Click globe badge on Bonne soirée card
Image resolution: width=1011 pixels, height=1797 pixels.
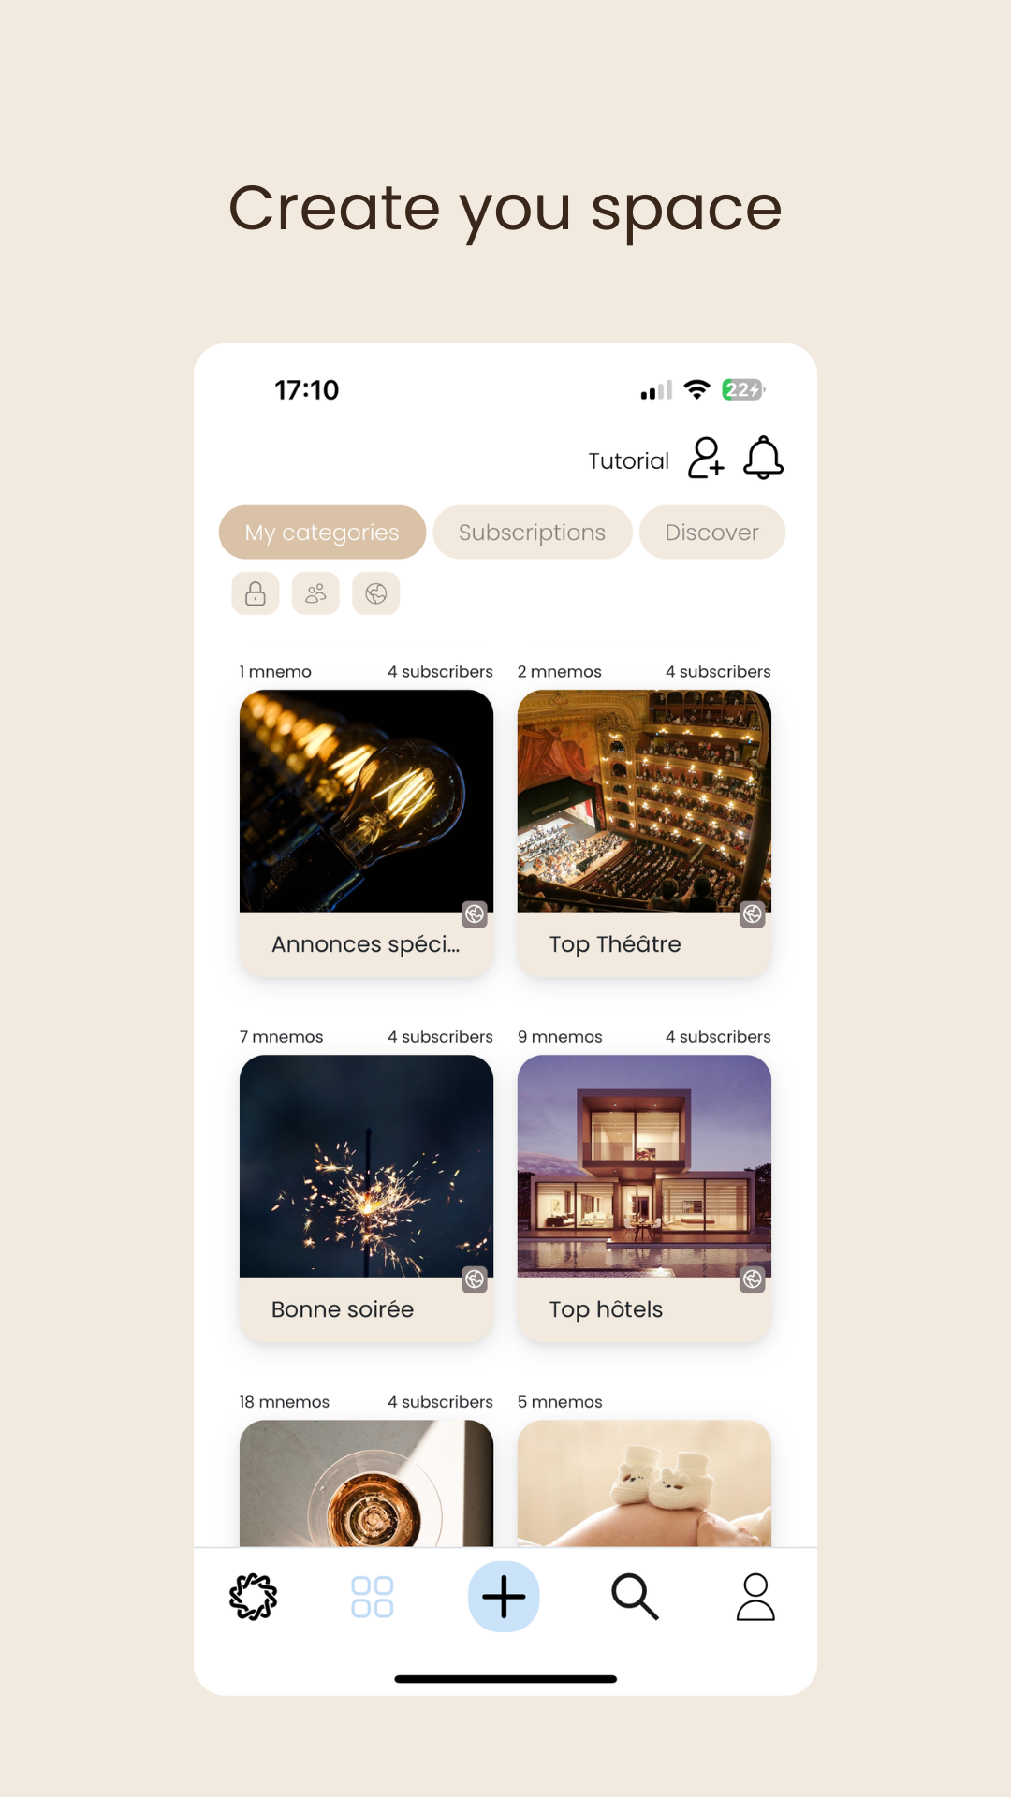(475, 1279)
